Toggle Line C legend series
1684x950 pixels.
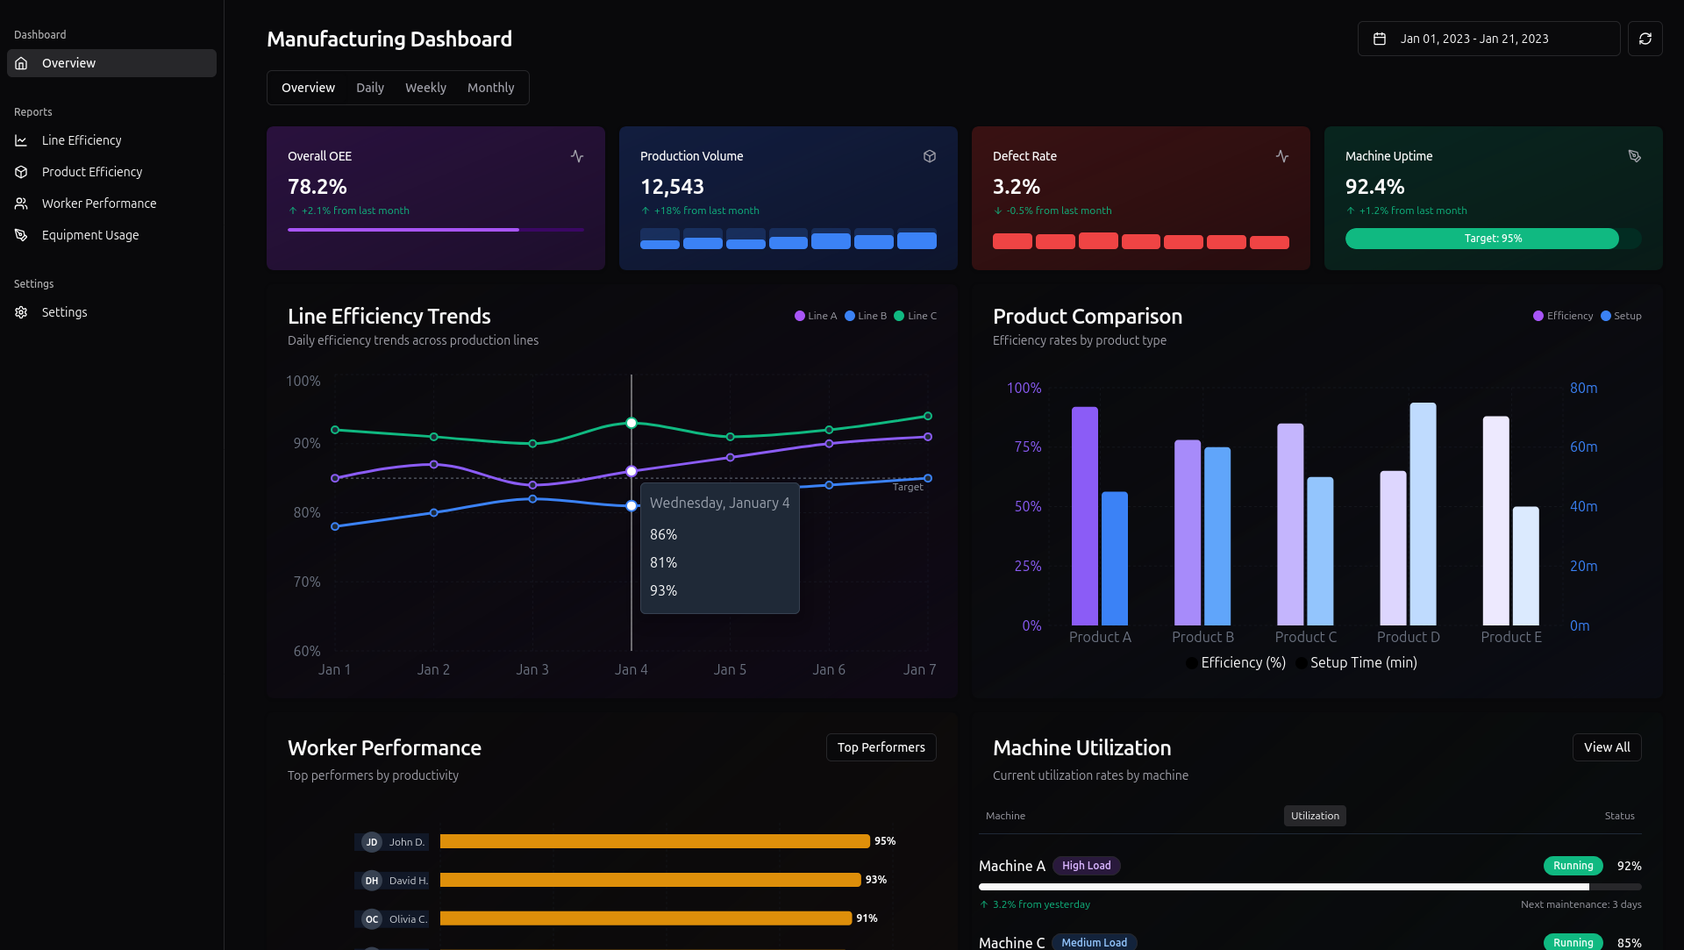coord(916,316)
